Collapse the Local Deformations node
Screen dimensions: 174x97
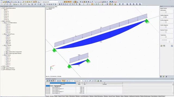[x=3, y=23]
